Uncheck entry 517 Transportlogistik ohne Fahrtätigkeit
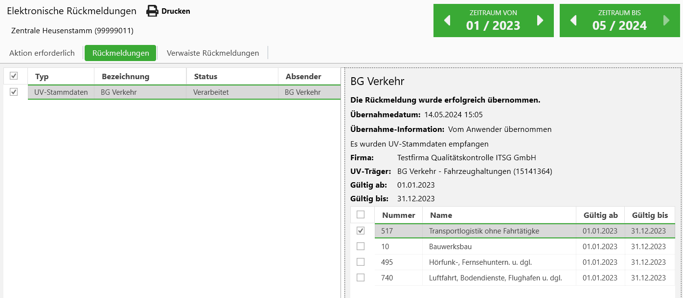Viewport: 683px width, 298px height. pyautogui.click(x=361, y=231)
